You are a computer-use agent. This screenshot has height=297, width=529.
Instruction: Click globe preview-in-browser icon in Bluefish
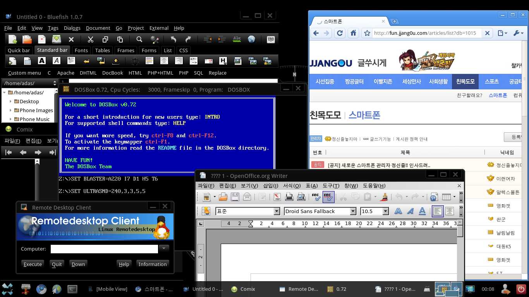coord(251,39)
